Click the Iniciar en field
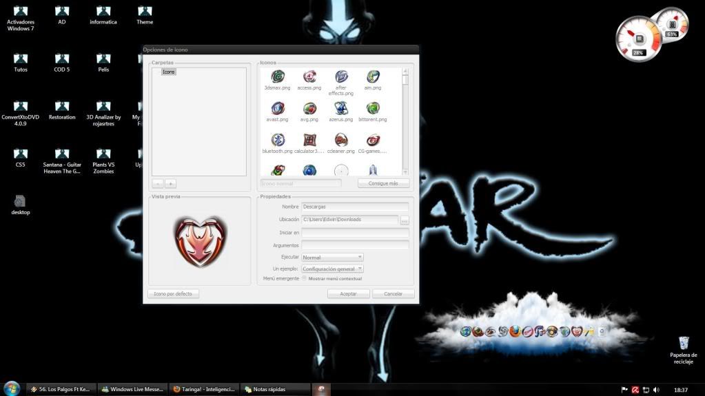Viewport: 705px width, 396px height. pyautogui.click(x=355, y=232)
